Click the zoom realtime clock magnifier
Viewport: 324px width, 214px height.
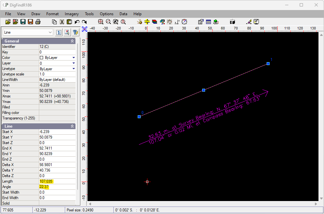(123, 22)
